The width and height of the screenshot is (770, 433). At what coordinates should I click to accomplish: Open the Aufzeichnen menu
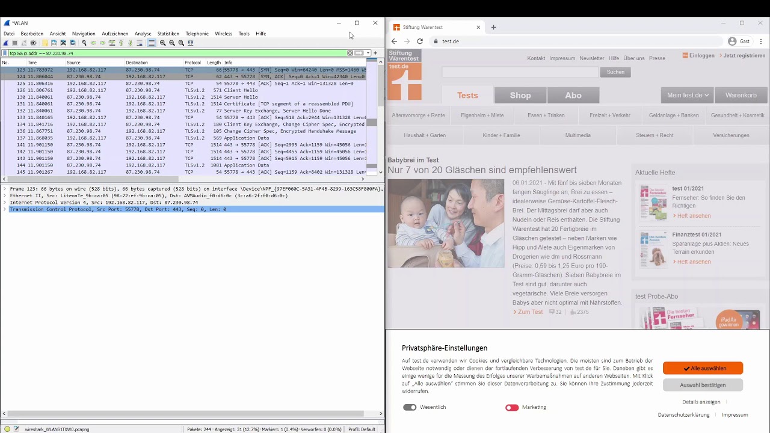pyautogui.click(x=115, y=34)
